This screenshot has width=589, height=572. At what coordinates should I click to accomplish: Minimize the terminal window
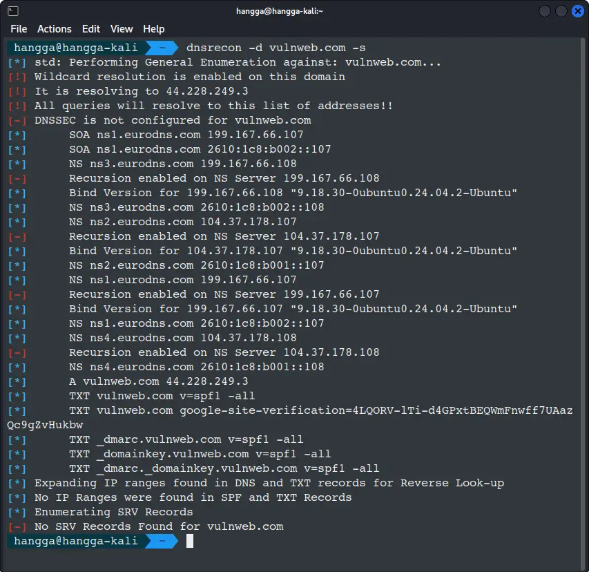tap(545, 11)
